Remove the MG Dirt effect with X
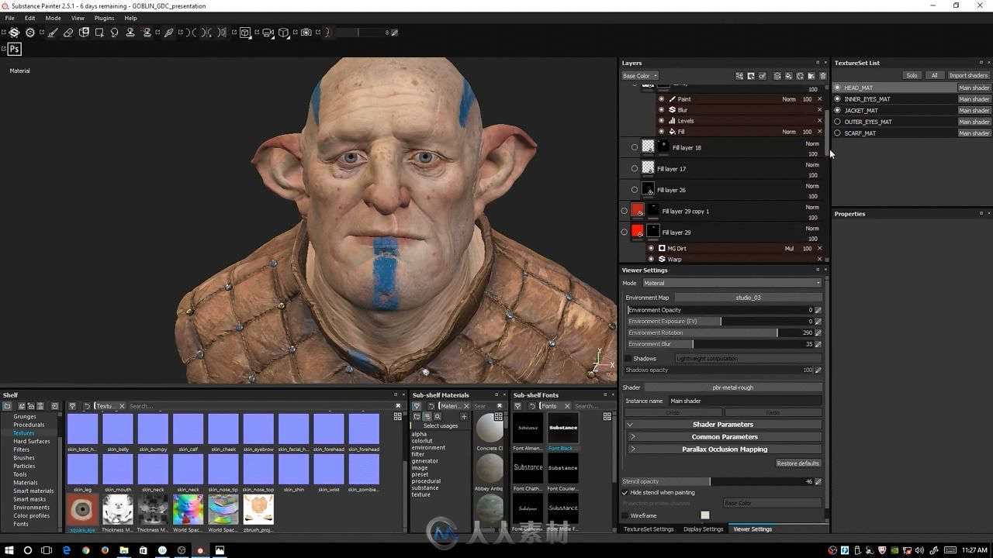The image size is (993, 558). click(819, 249)
